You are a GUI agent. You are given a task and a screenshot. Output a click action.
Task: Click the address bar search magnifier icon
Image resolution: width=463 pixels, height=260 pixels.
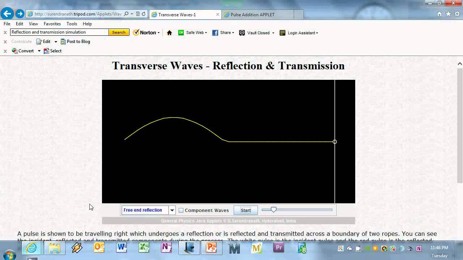(126, 14)
